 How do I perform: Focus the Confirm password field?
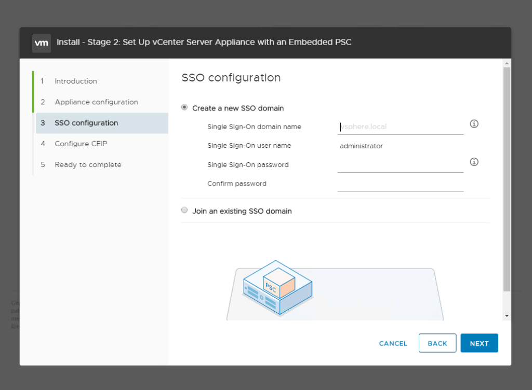(x=401, y=184)
